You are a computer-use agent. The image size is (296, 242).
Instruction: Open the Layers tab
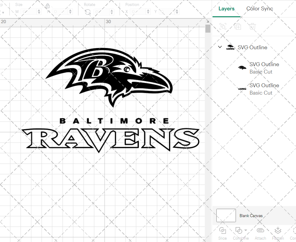(x=226, y=9)
